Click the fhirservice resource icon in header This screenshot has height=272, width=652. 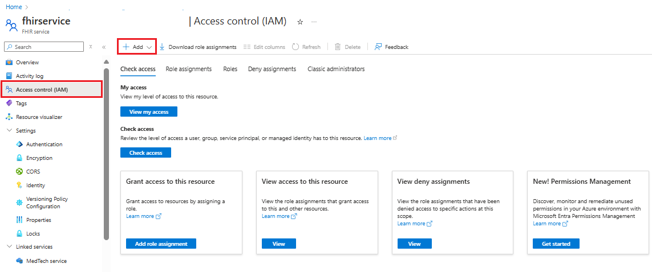tap(11, 24)
